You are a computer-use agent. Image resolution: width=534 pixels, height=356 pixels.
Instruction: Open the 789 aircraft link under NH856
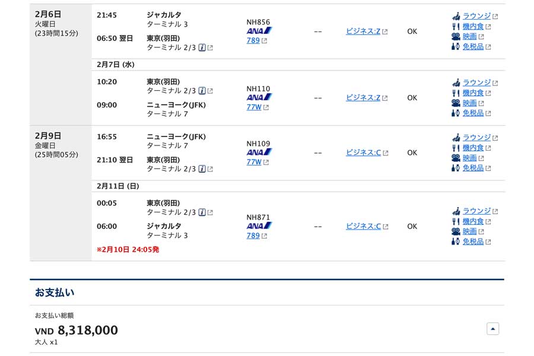coord(253,40)
